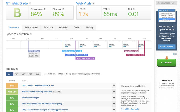Click the green START NOW ad button
Image resolution: width=180 pixels, height=112 pixels.
pos(167,63)
